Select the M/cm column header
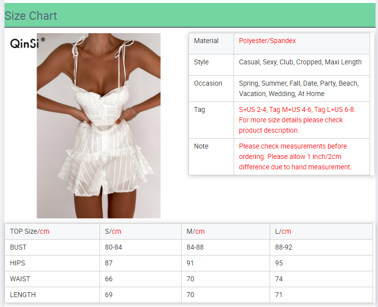This screenshot has width=378, height=307. click(195, 231)
